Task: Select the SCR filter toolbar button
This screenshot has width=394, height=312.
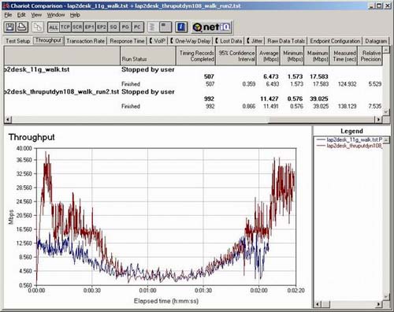Action: 77,27
